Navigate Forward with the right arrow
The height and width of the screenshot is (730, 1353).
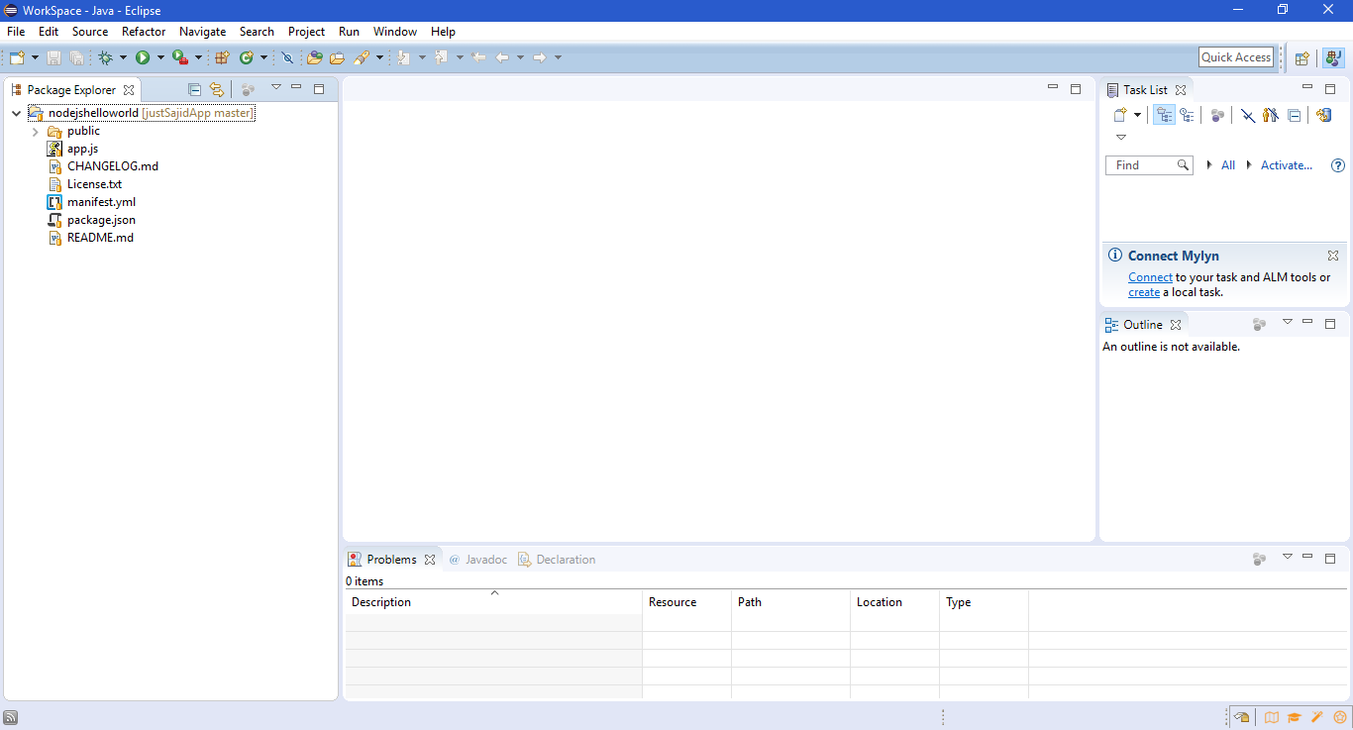(540, 57)
